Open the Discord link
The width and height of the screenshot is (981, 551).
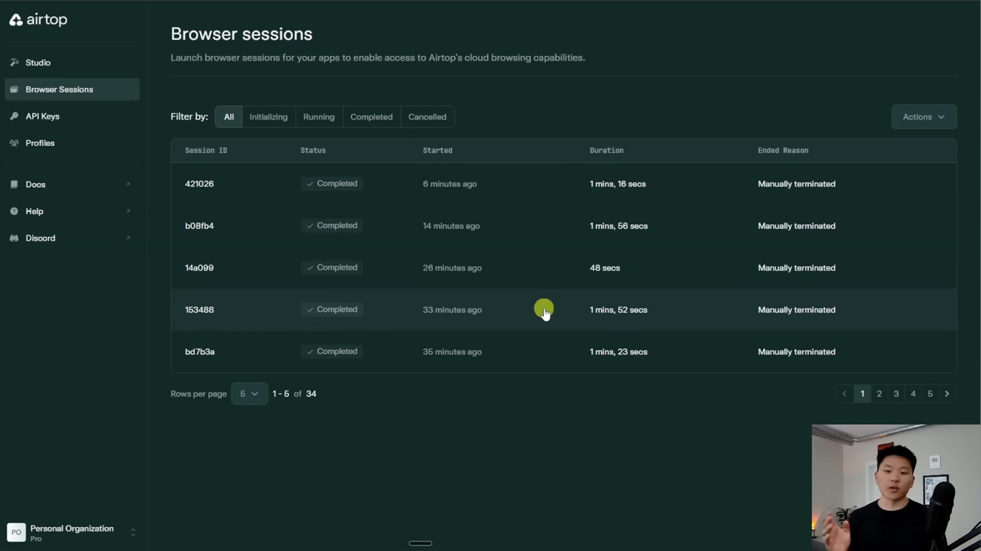72,238
